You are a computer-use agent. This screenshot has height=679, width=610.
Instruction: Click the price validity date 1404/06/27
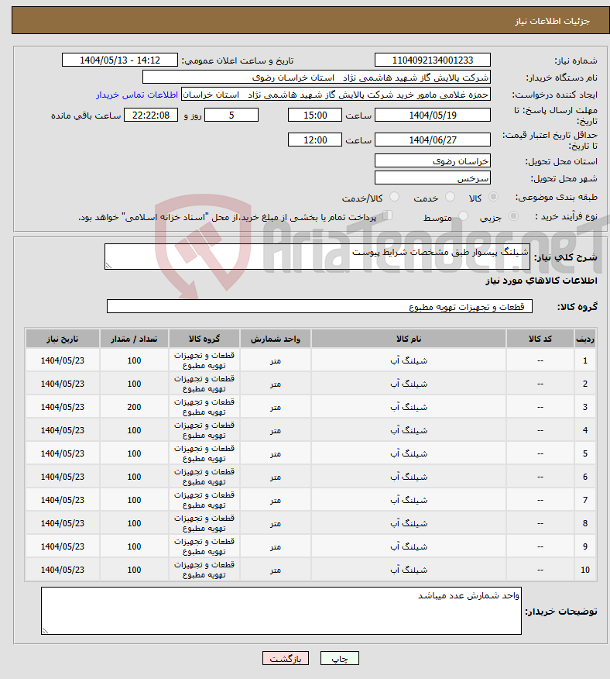click(x=433, y=140)
